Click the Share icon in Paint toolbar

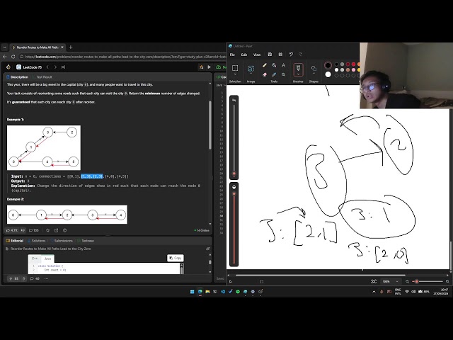click(280, 55)
